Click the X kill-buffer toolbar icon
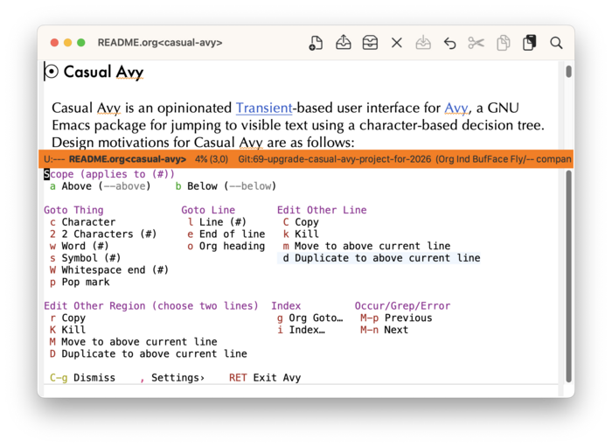The height and width of the screenshot is (447, 612). 397,43
